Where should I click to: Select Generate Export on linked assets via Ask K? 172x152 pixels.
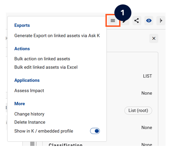tap(57, 36)
